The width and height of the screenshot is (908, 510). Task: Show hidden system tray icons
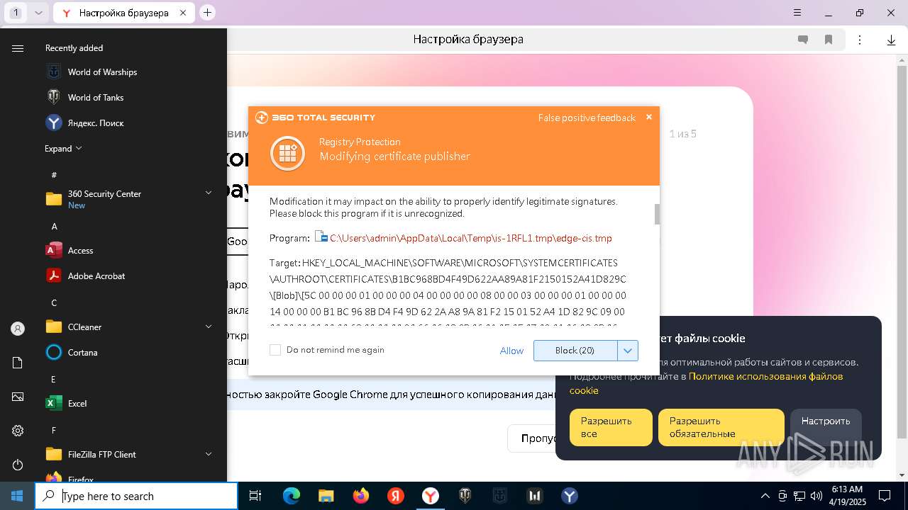765,496
